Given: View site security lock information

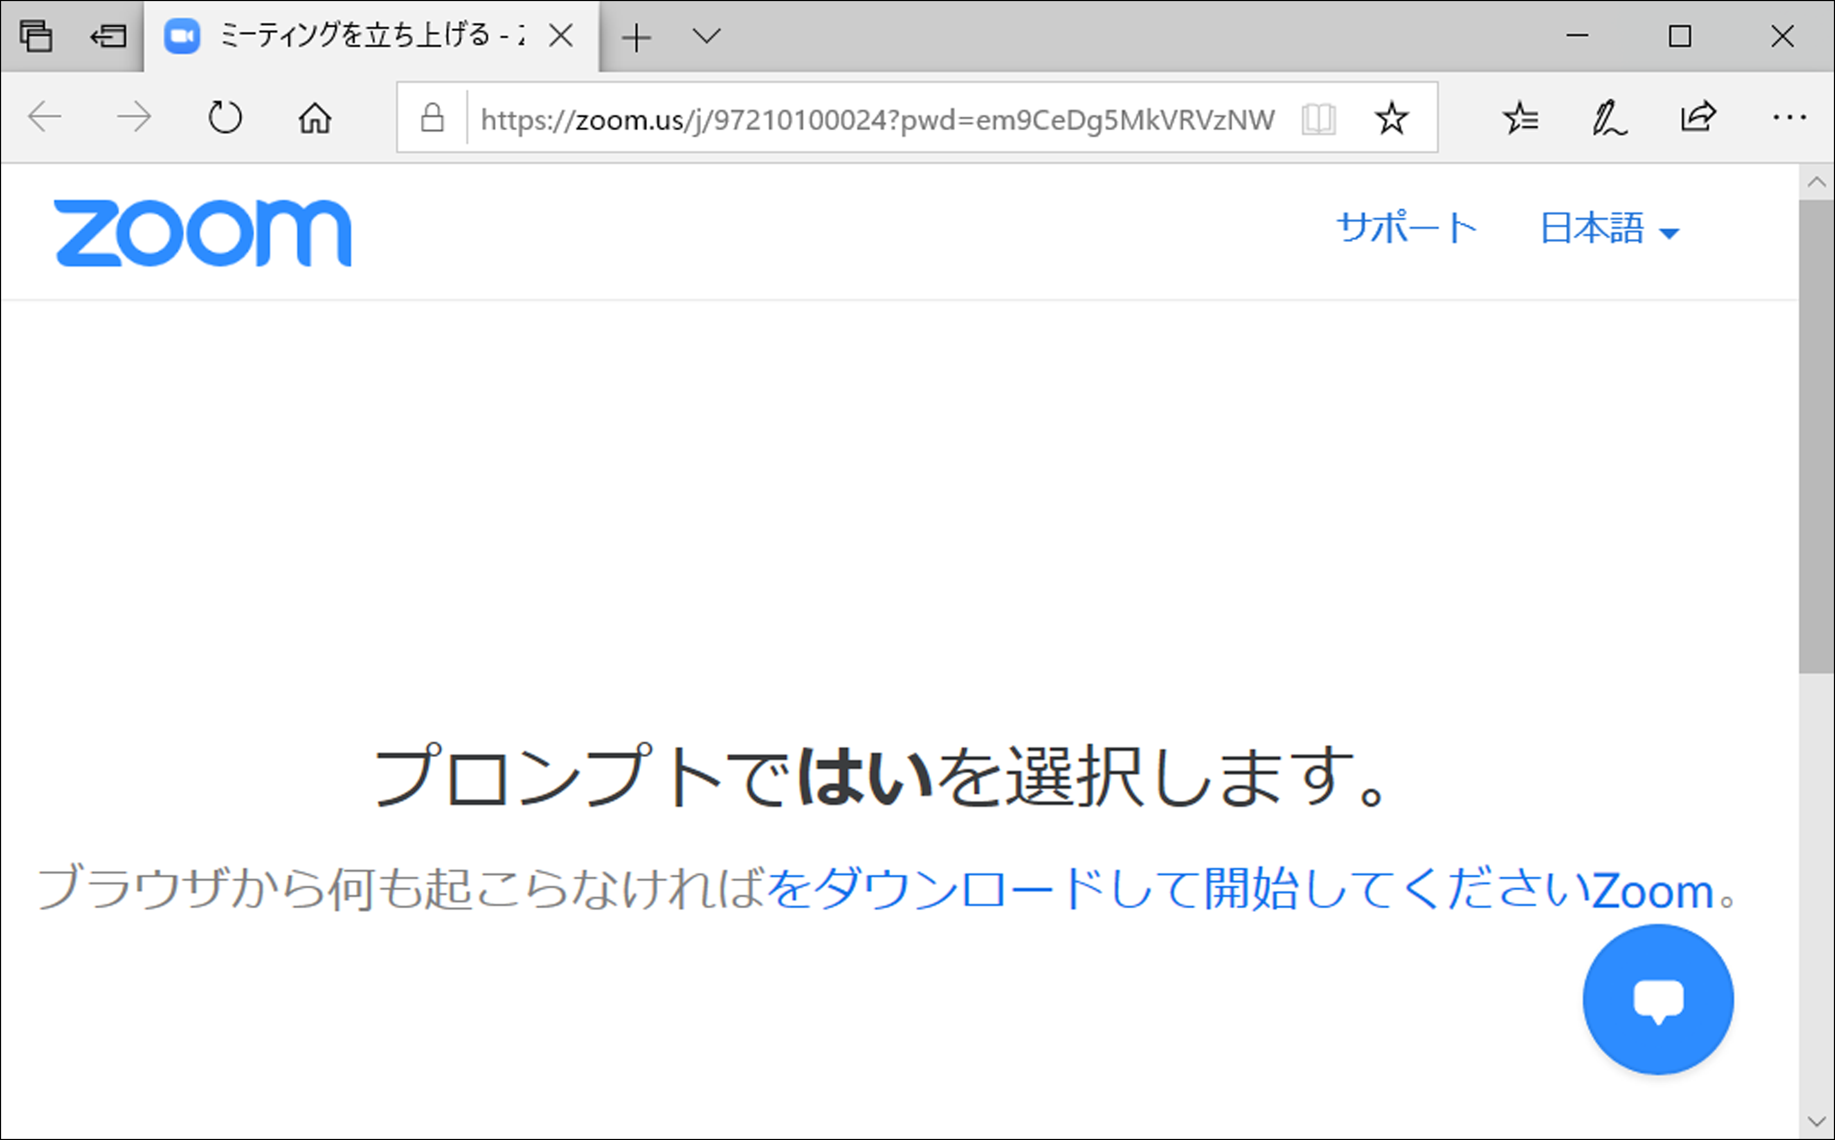Looking at the screenshot, I should coord(432,118).
